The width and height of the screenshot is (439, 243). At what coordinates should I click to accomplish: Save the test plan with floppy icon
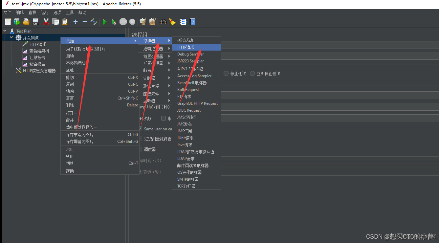pos(35,22)
